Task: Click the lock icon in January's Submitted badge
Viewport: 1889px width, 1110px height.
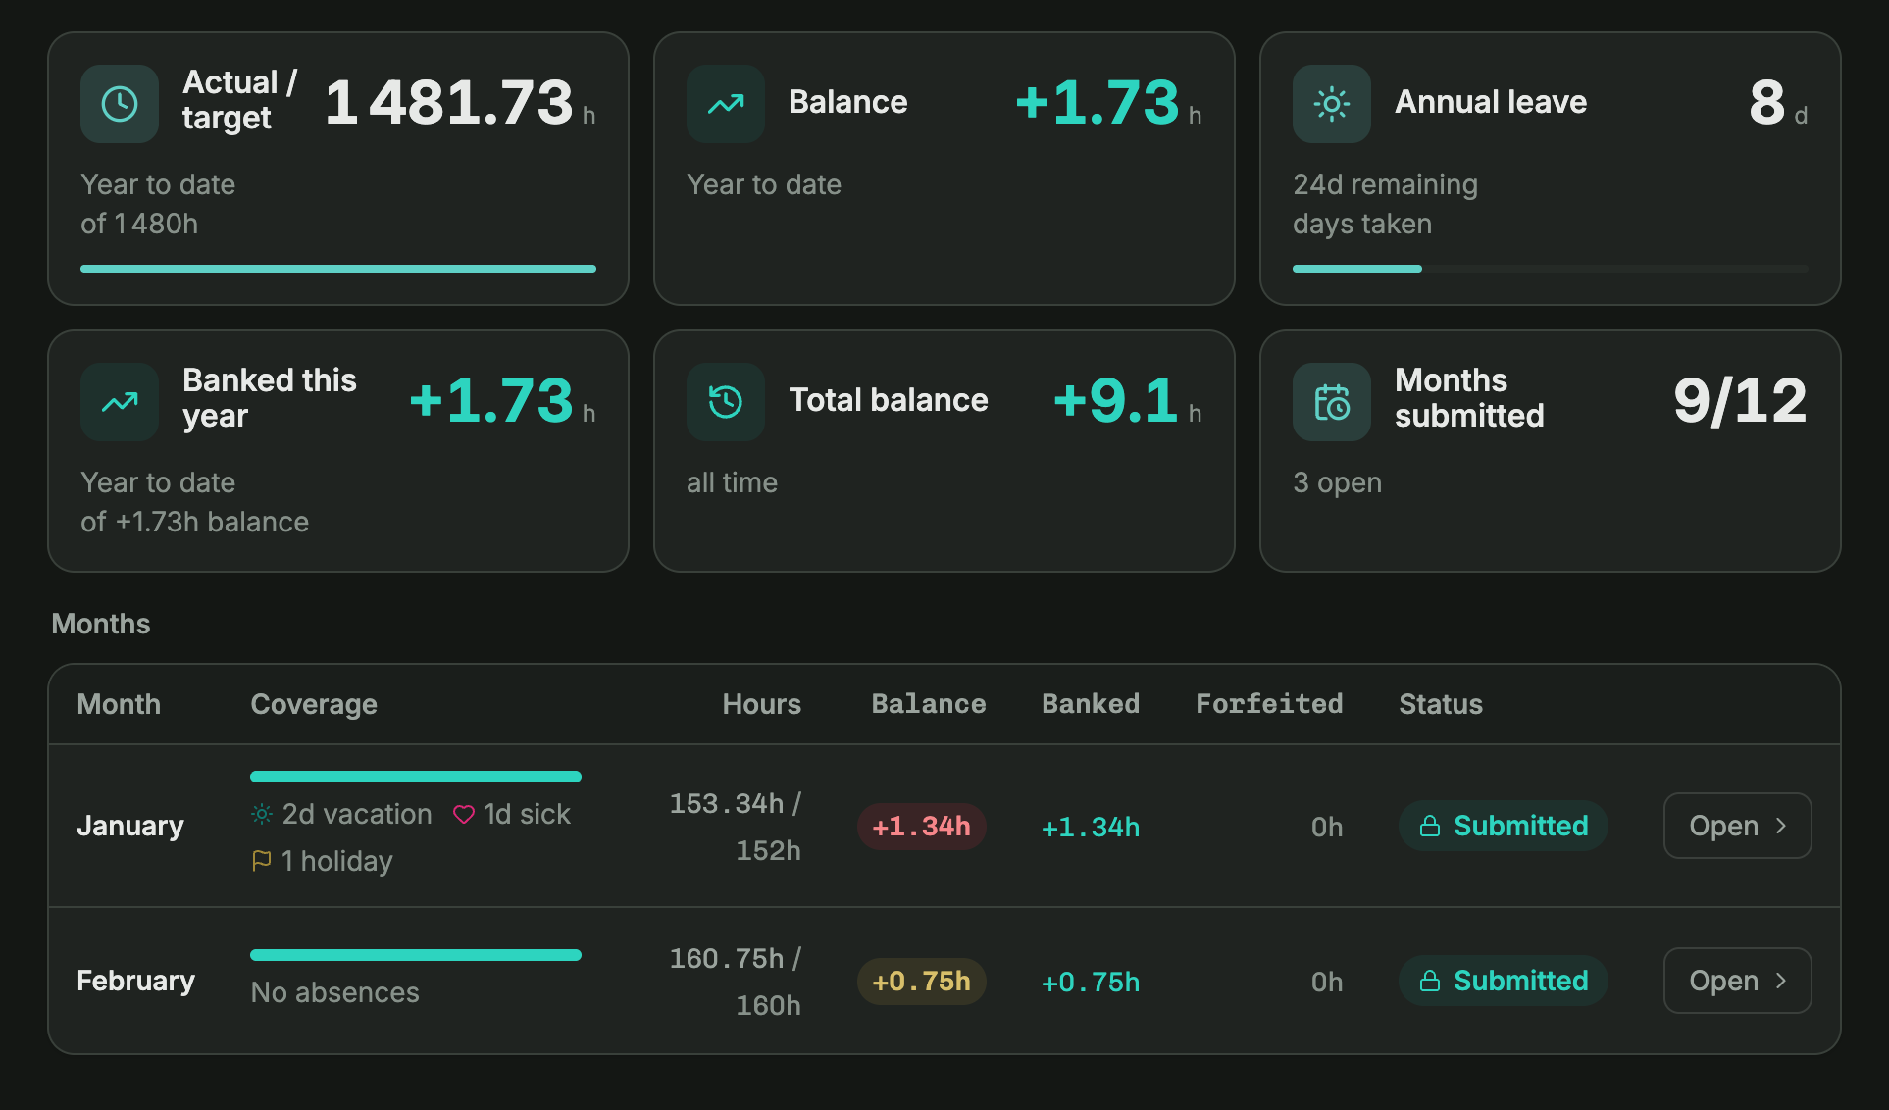Action: tap(1430, 826)
